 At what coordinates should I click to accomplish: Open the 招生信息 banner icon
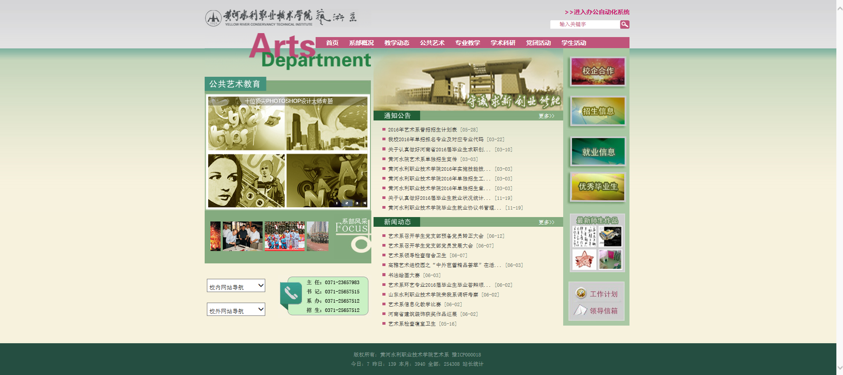tap(598, 111)
